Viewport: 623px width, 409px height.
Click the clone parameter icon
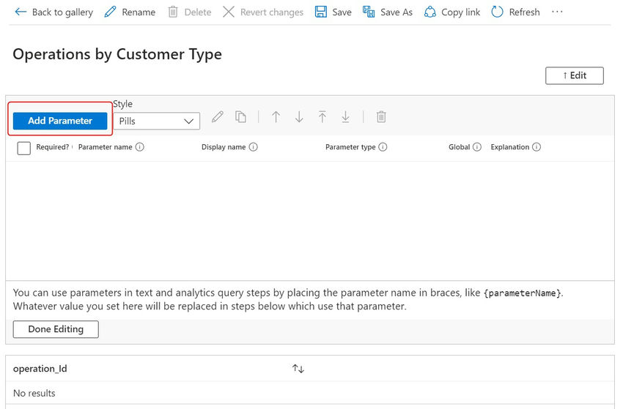241,116
